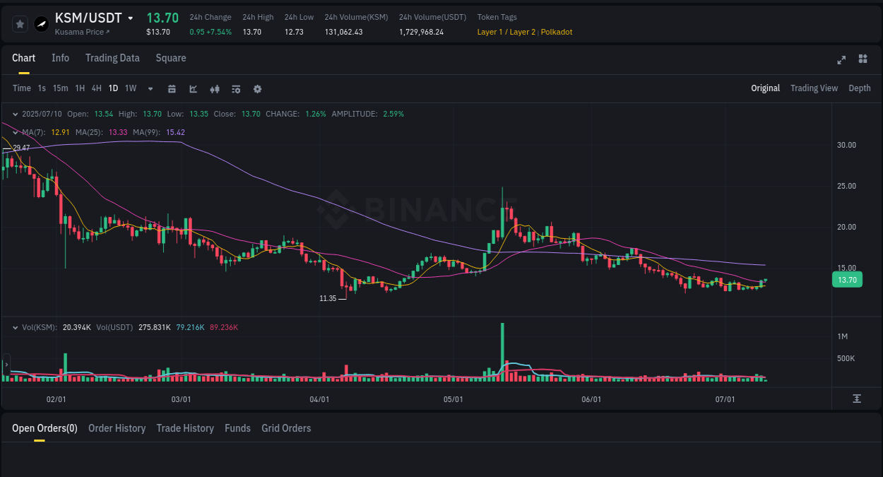Open the candlestick indicators icon

[214, 89]
